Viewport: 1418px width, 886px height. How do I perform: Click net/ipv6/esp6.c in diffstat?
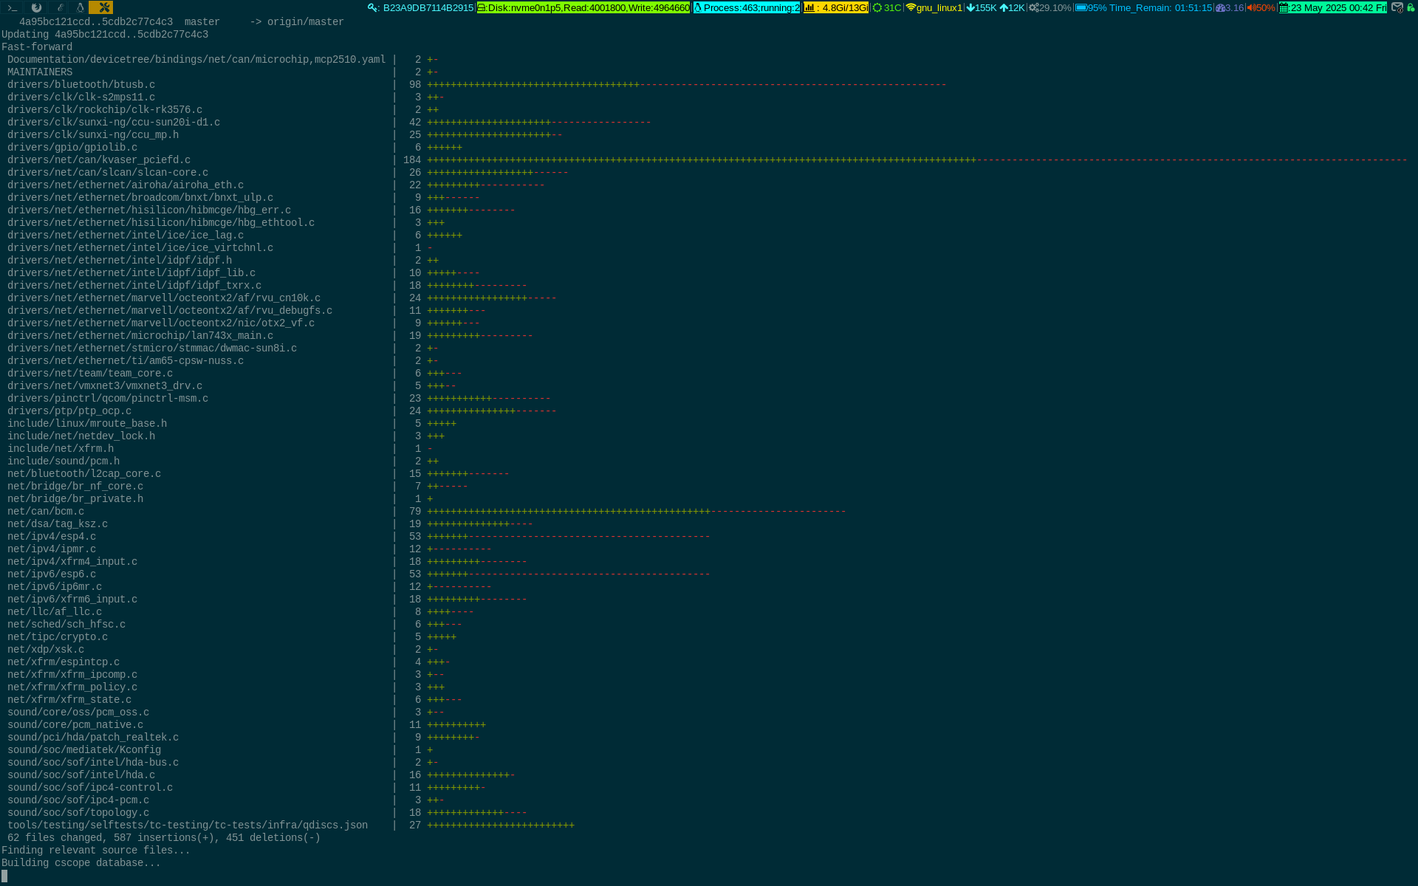point(52,574)
